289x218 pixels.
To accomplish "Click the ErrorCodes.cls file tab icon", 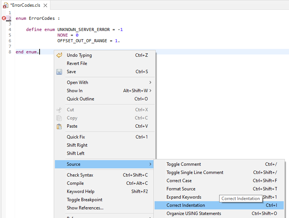I will (6, 6).
